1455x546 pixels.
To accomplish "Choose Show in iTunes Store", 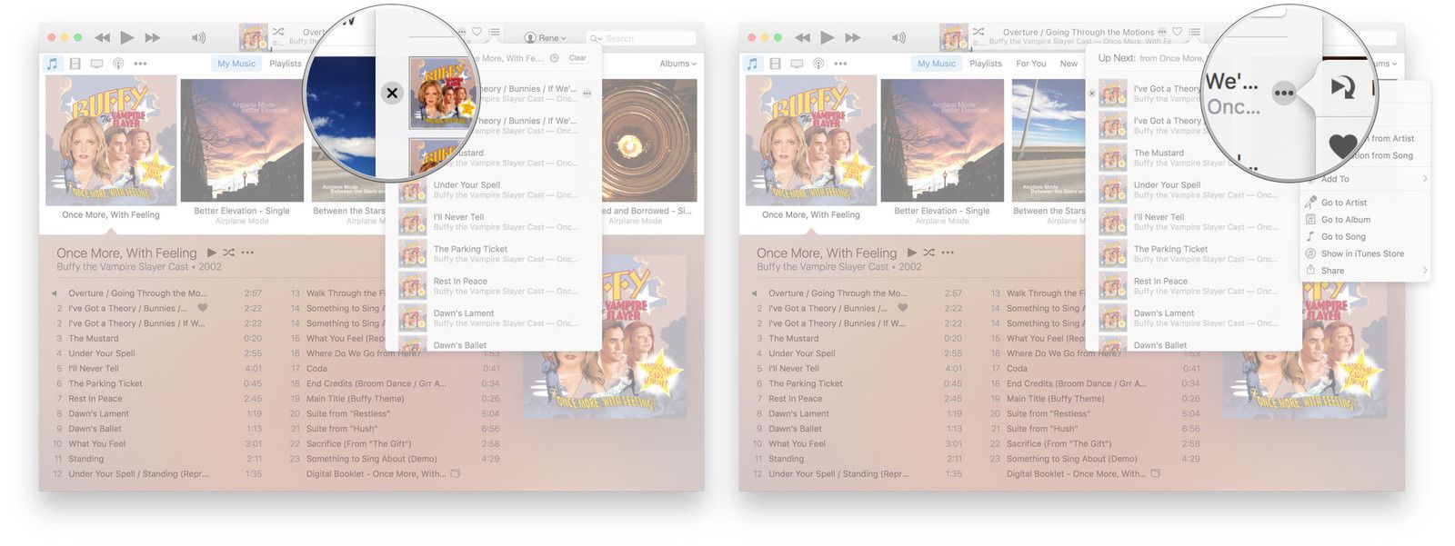I will (1361, 253).
